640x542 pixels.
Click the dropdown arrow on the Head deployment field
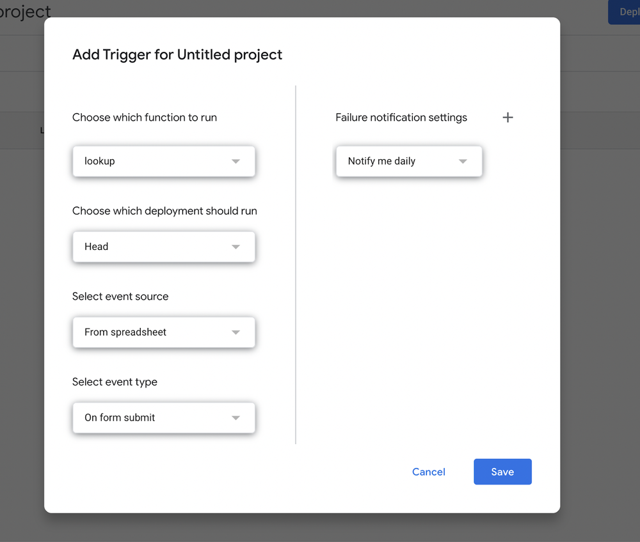point(236,247)
